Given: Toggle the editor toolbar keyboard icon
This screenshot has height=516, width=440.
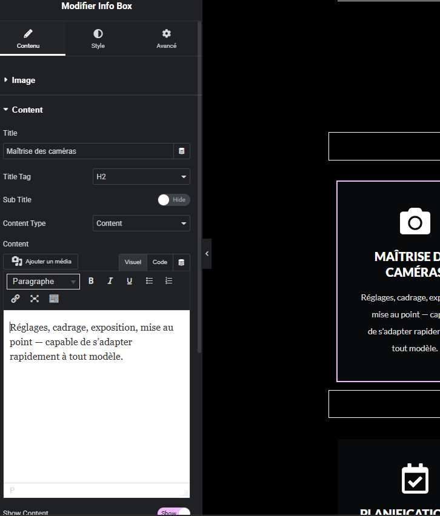Looking at the screenshot, I should 54,299.
